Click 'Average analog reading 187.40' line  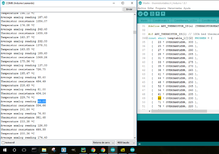pyautogui.click(x=24, y=17)
